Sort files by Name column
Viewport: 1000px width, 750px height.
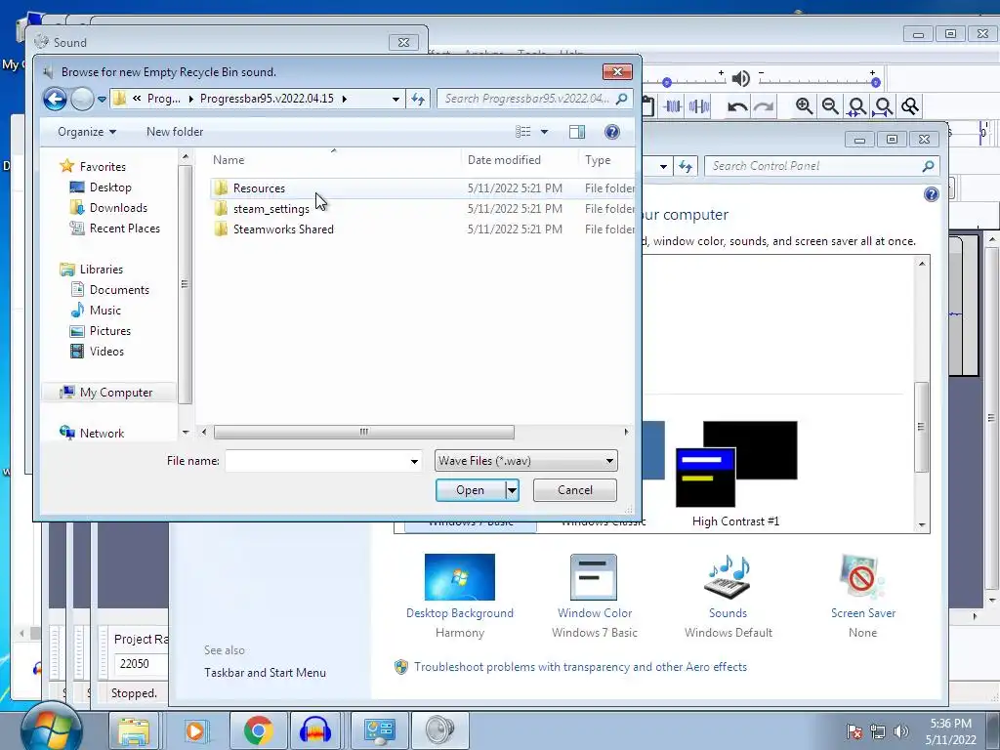tap(229, 160)
